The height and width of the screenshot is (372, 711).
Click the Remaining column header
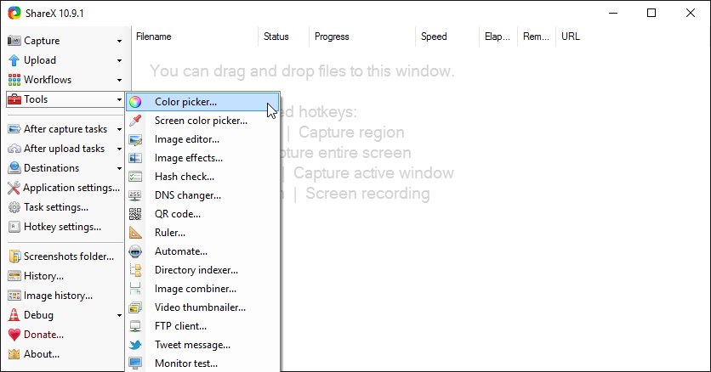537,37
